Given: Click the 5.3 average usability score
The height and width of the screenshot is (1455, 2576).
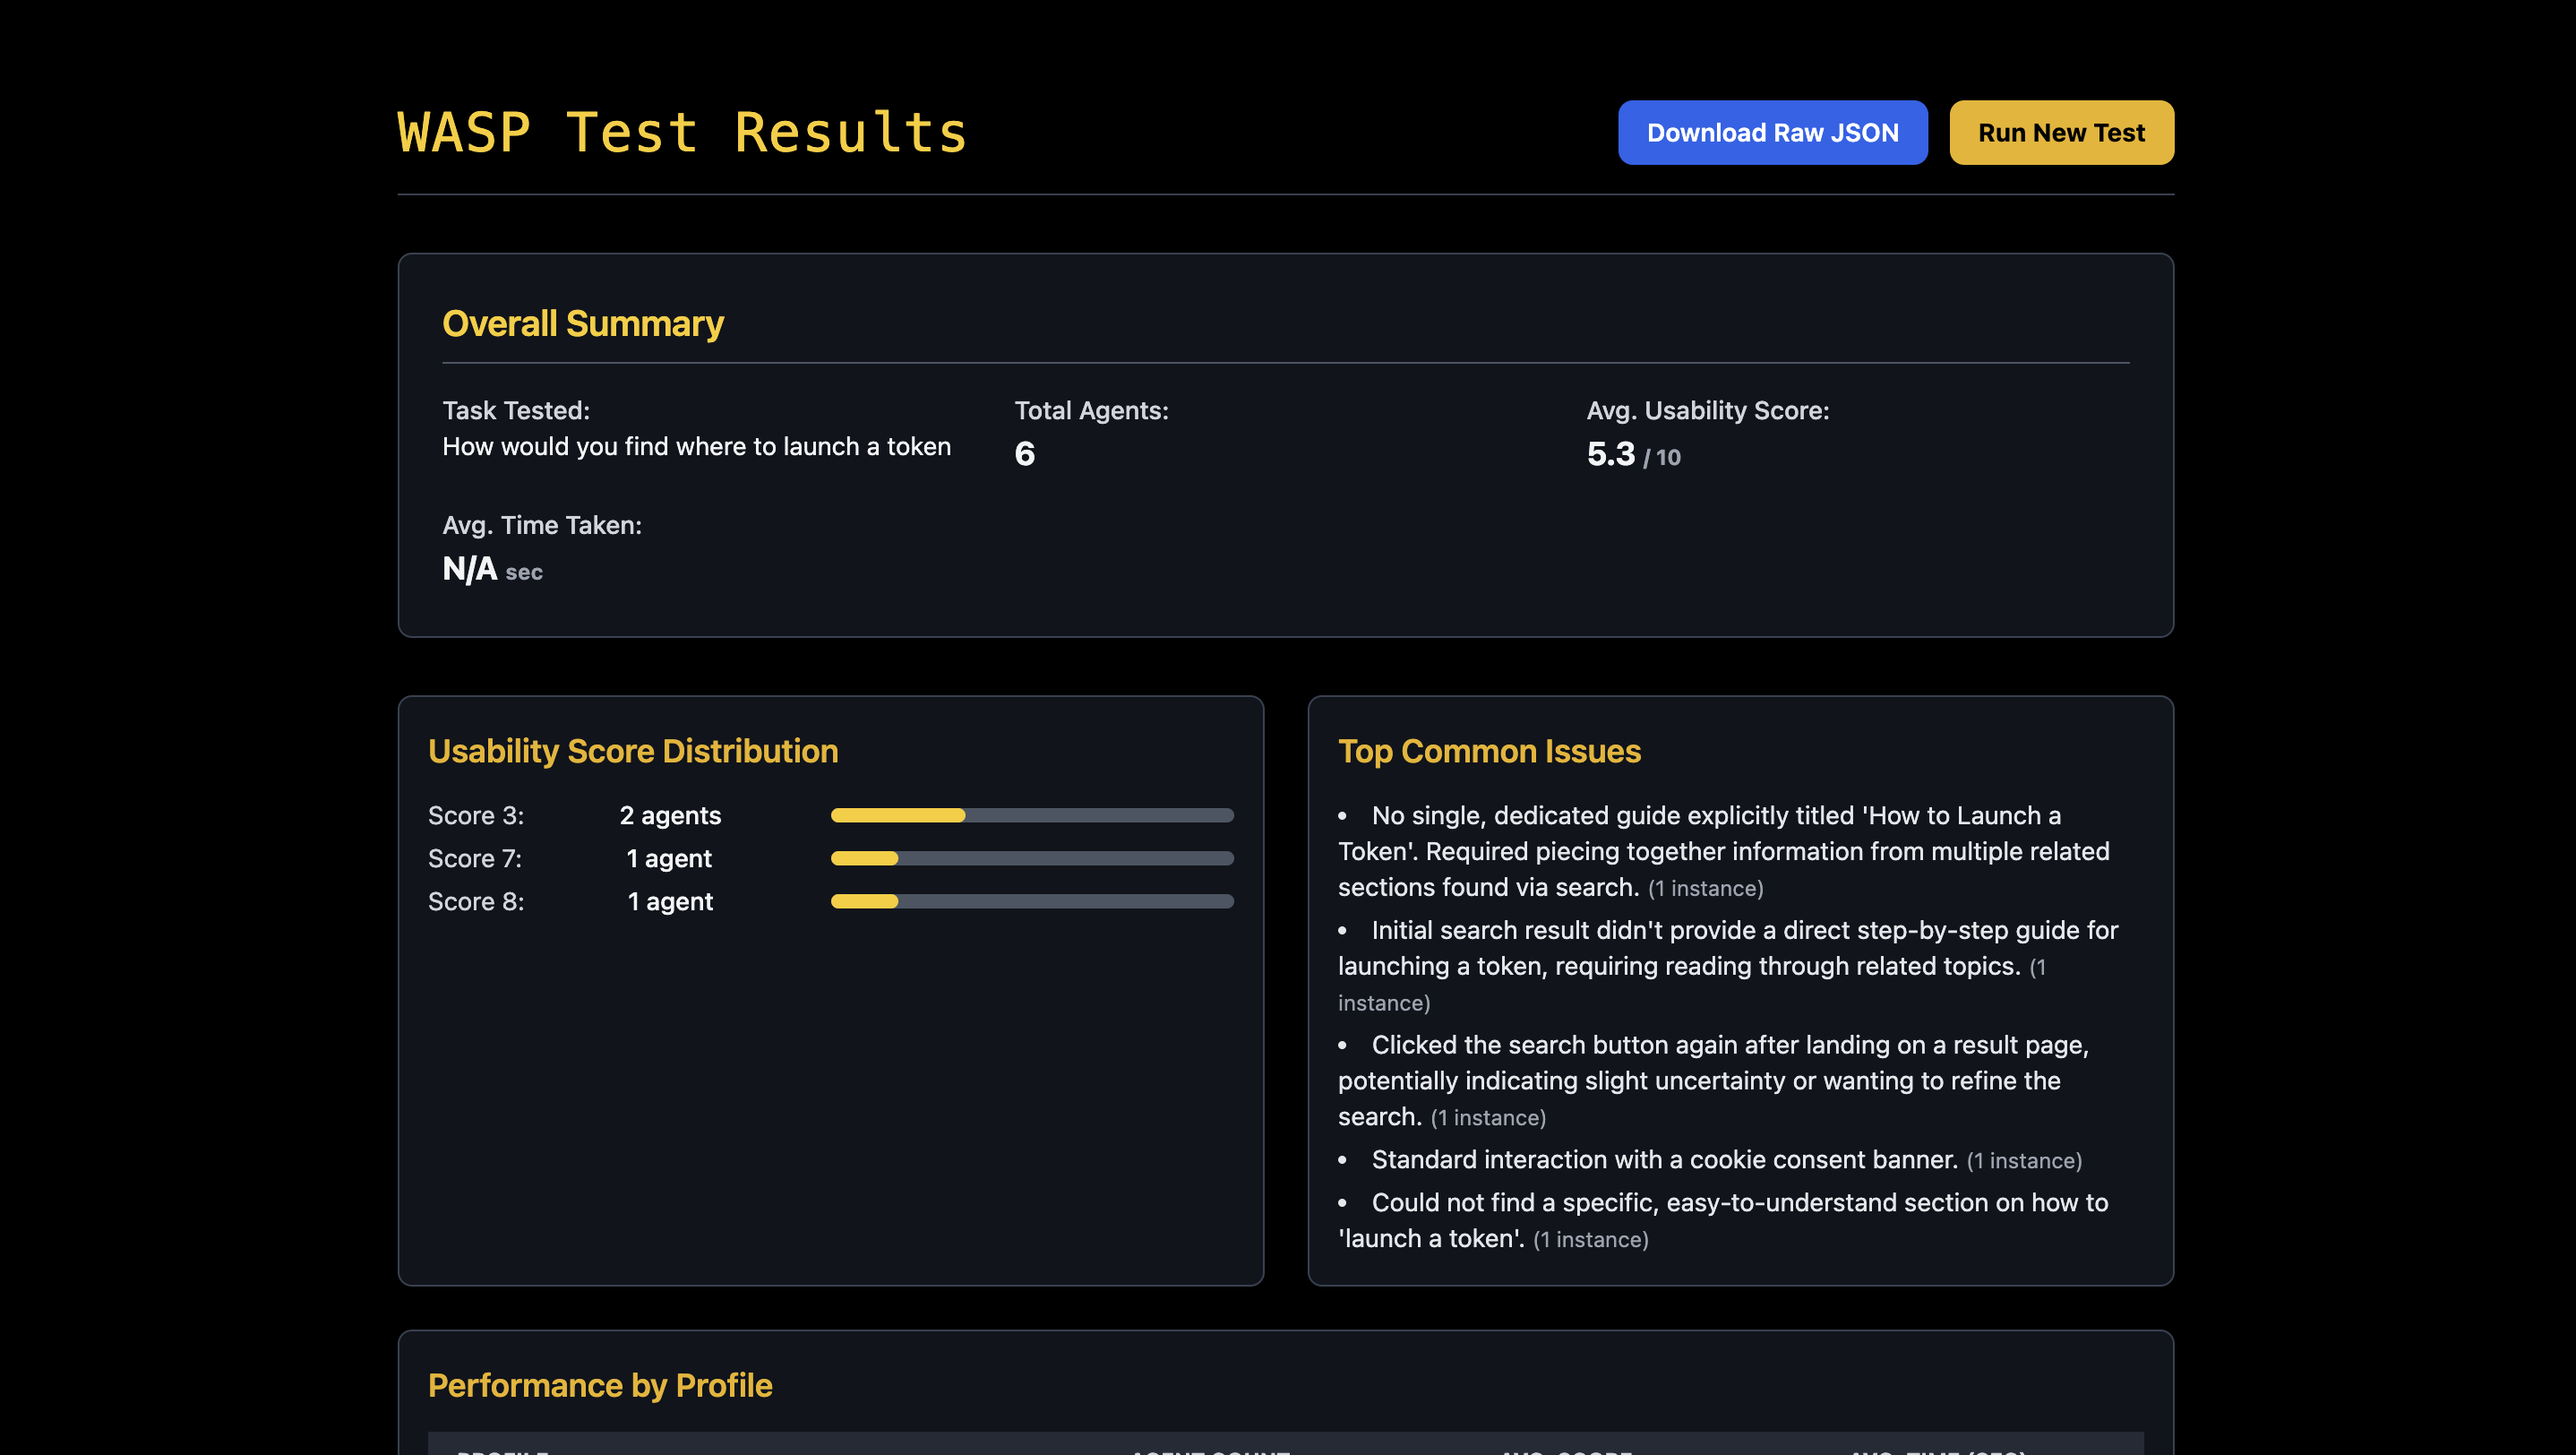Looking at the screenshot, I should [1610, 455].
